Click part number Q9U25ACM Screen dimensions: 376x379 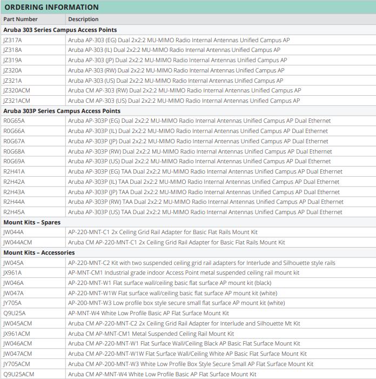(19, 375)
